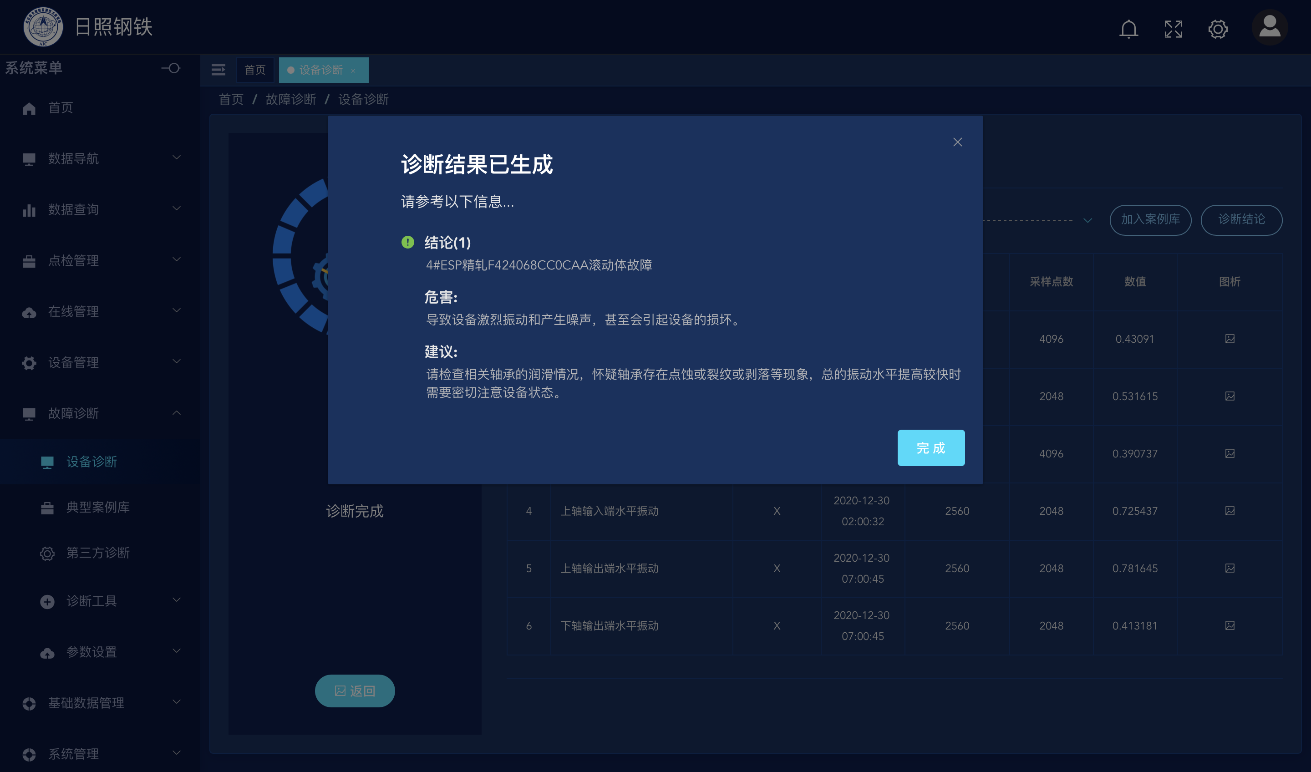
Task: Select the row 上轴输入端水平振动
Action: click(x=894, y=511)
